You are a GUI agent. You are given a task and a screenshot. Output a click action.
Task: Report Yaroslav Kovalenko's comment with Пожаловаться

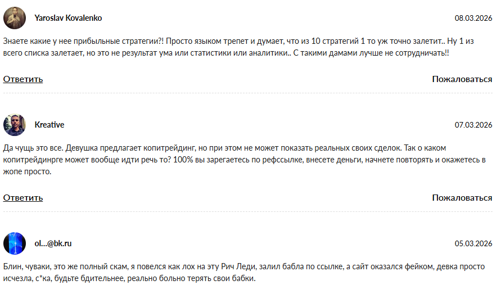point(462,79)
